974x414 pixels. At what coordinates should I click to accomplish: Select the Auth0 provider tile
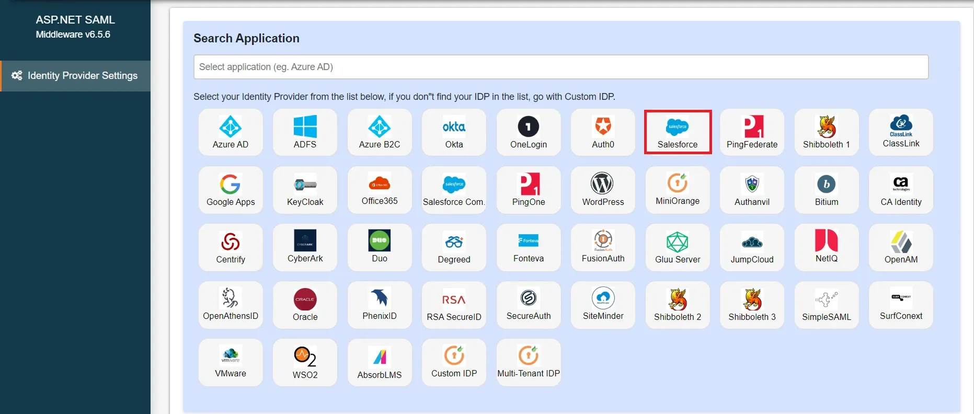coord(603,132)
